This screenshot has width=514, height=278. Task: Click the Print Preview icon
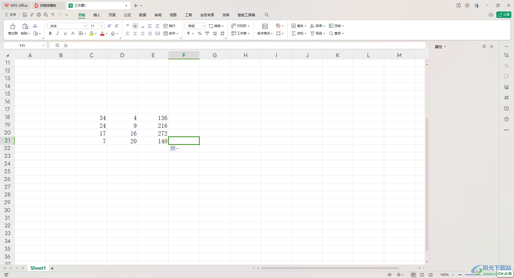point(46,15)
